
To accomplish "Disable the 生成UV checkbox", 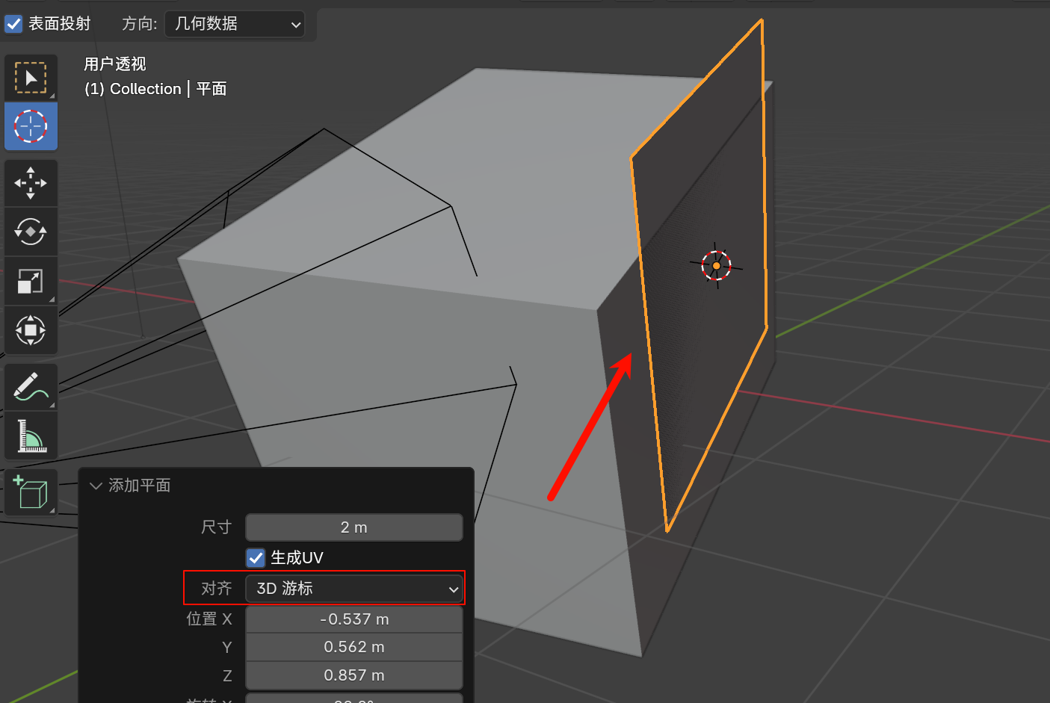I will coord(256,557).
